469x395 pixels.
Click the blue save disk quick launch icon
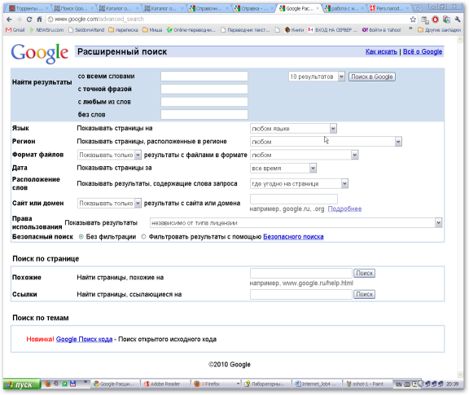click(72, 384)
